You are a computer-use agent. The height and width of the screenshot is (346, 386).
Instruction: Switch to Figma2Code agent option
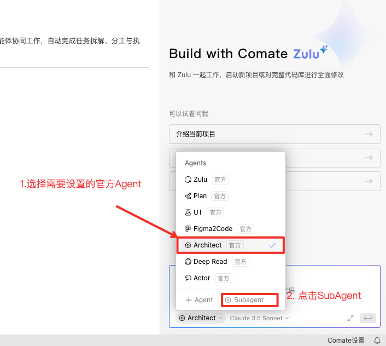[213, 229]
